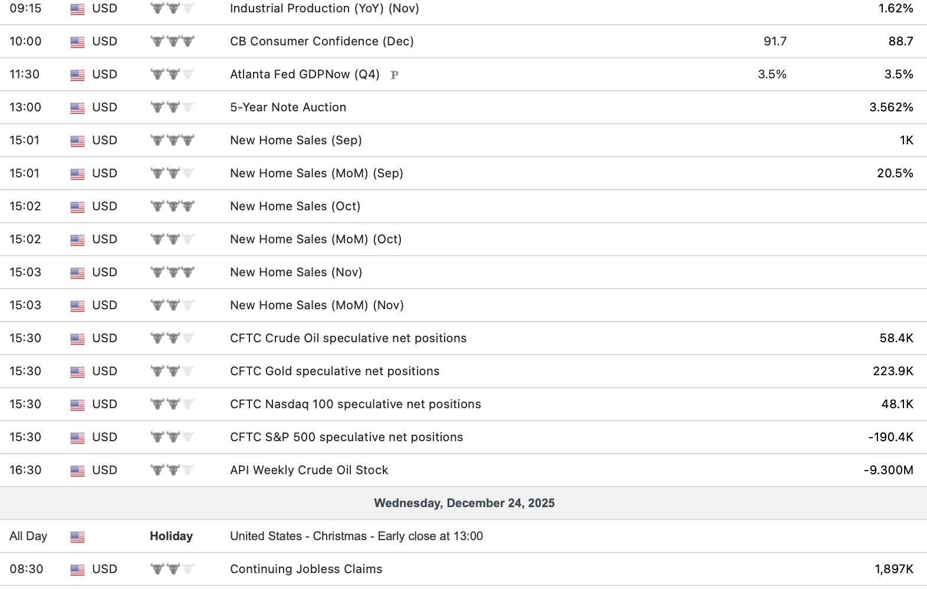This screenshot has width=927, height=589.
Task: Click volatility bulls for API Weekly Crude Oil Stock
Action: pyautogui.click(x=172, y=470)
